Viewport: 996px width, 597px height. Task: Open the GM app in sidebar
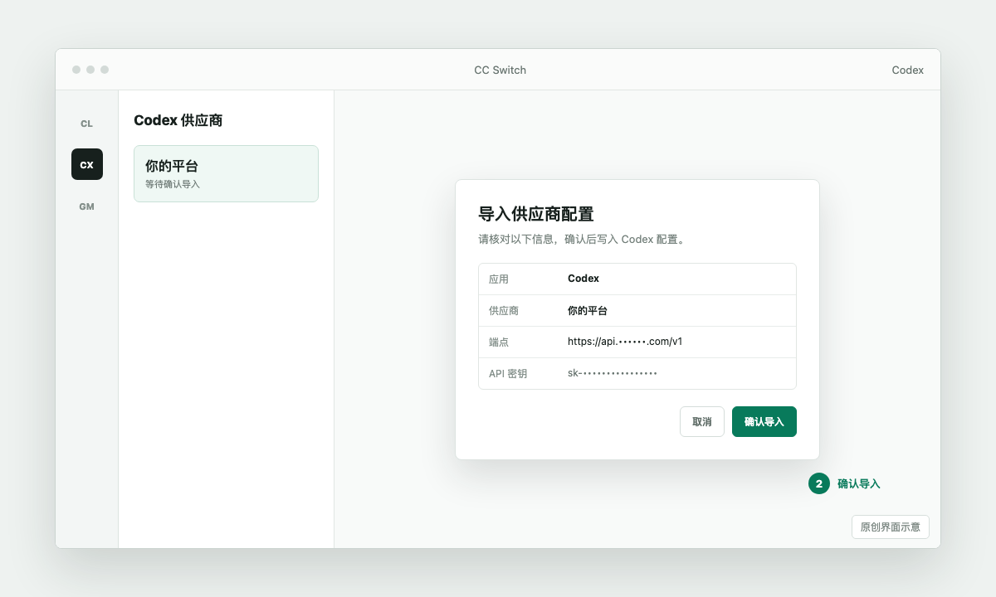[86, 206]
